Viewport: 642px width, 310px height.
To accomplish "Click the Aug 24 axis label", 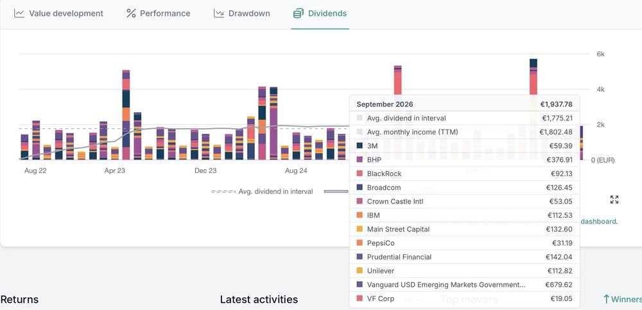I will point(296,171).
